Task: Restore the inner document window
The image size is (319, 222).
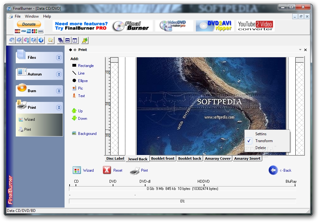Action: [x=301, y=16]
